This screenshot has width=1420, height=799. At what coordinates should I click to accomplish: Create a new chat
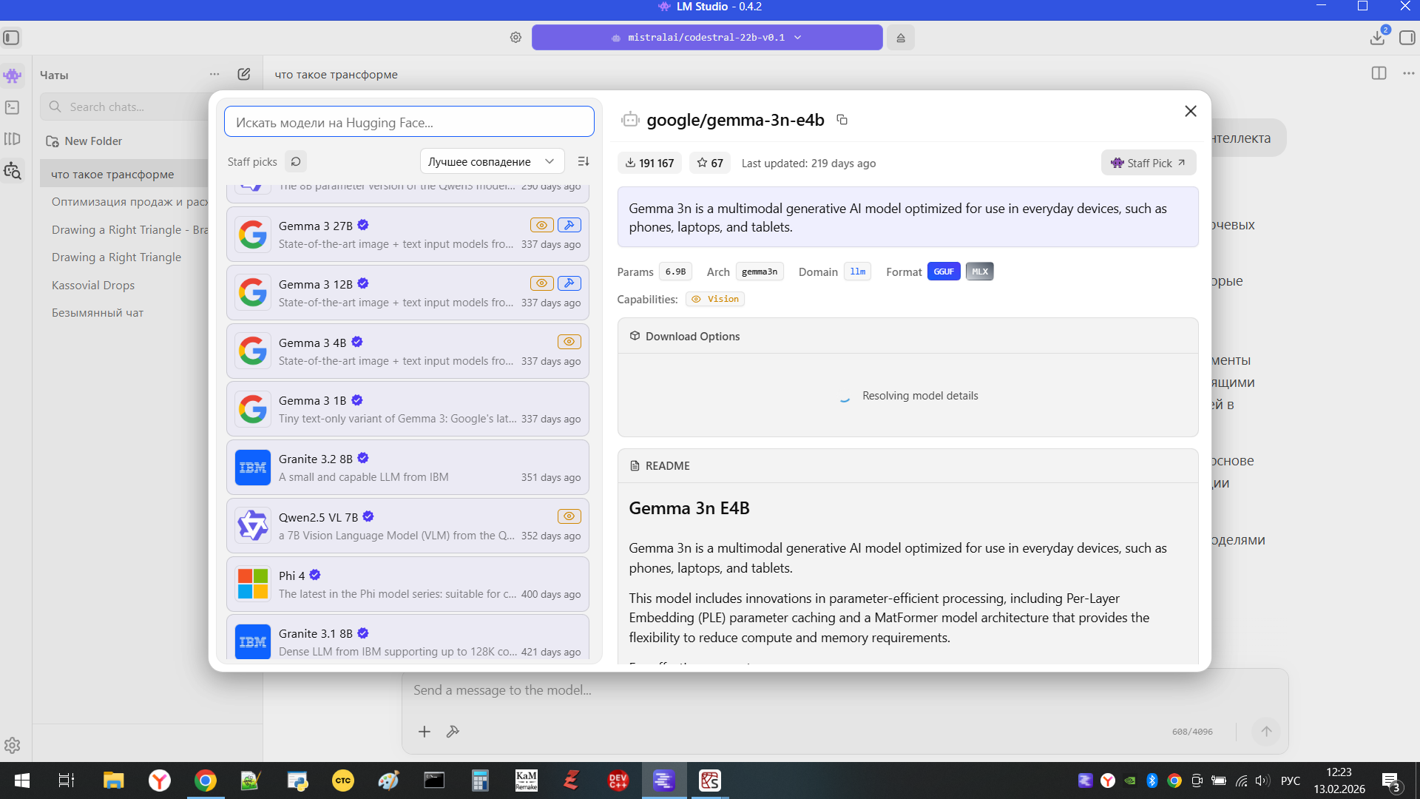click(243, 74)
